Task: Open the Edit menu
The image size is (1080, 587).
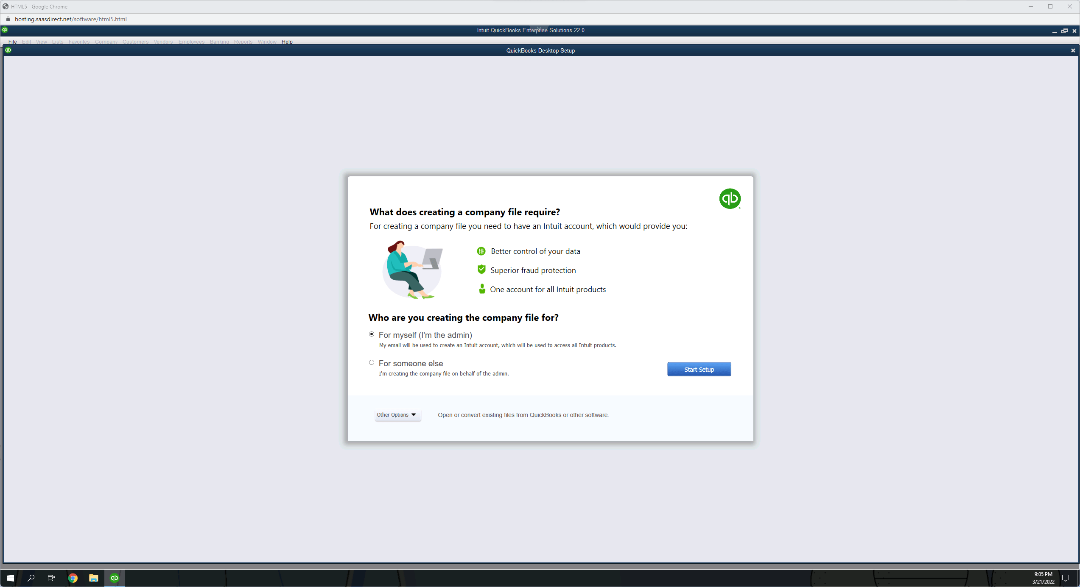Action: [26, 42]
